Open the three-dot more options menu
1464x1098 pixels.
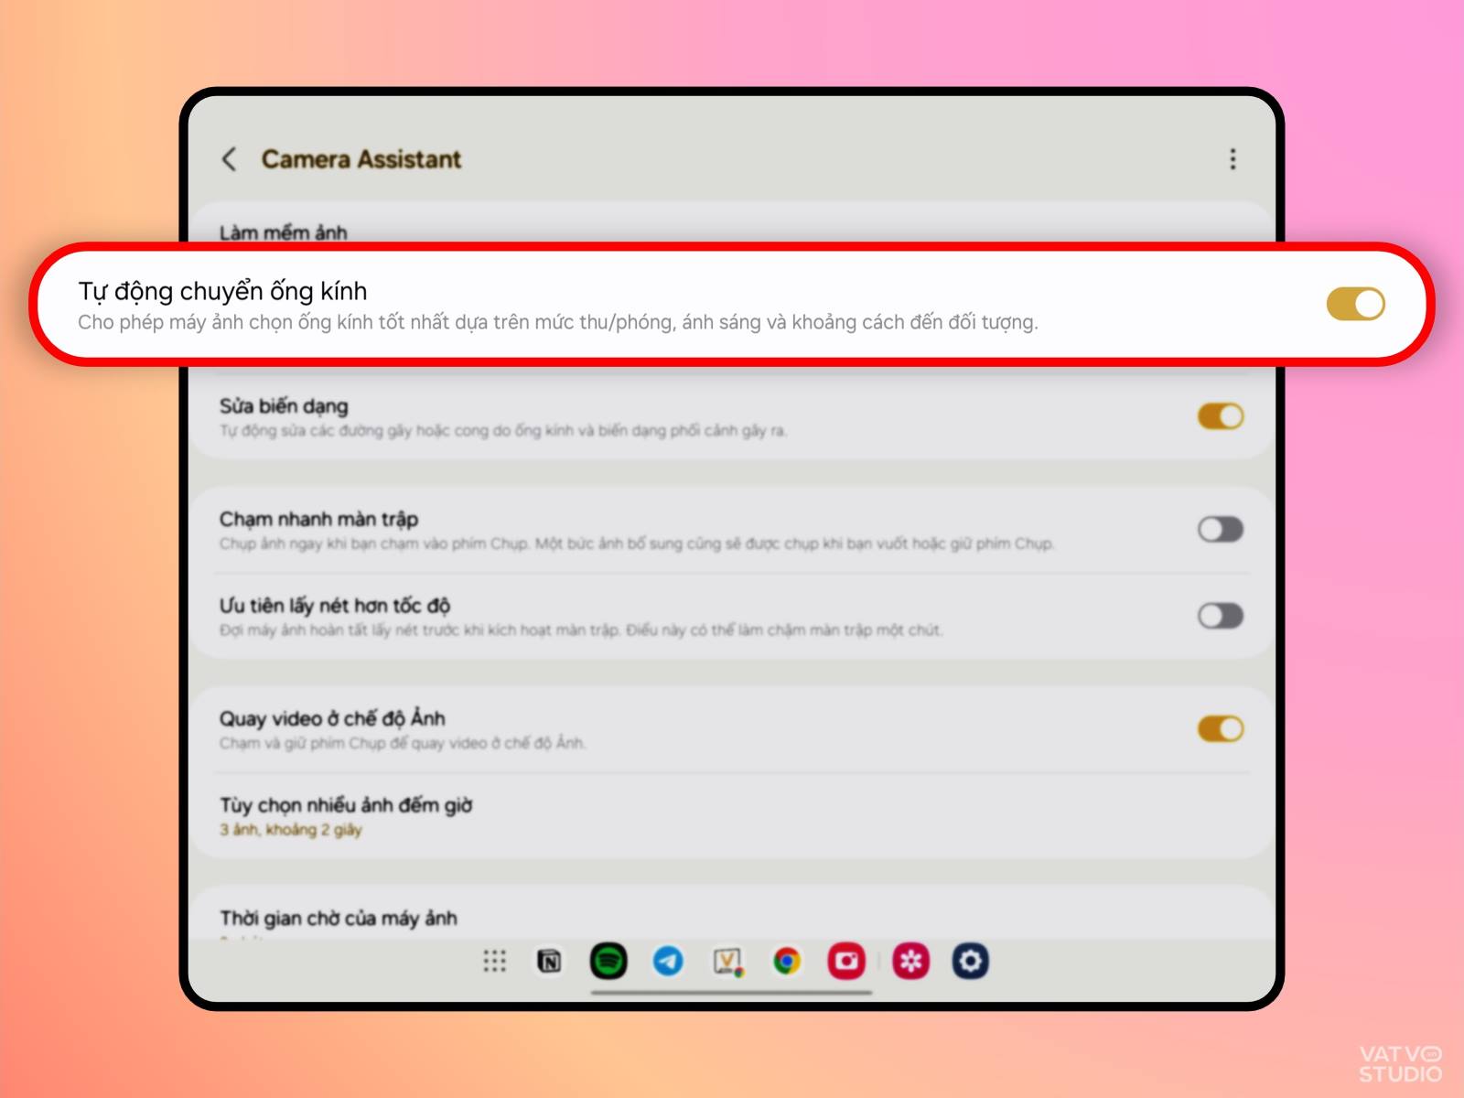click(x=1233, y=159)
